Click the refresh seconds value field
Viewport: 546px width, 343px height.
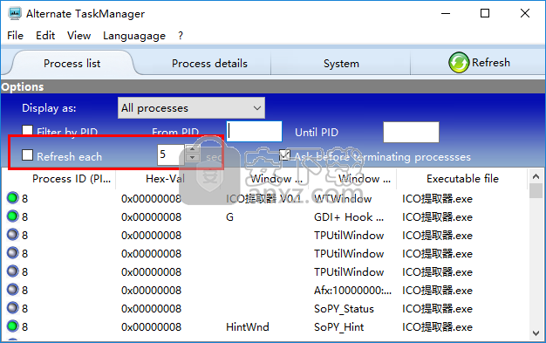171,154
